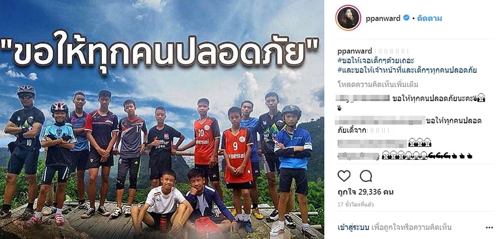Load more comments via โหลดความคิดเห็นเพิ่มเติม
Image resolution: width=498 pixels, height=239 pixels.
pyautogui.click(x=377, y=85)
